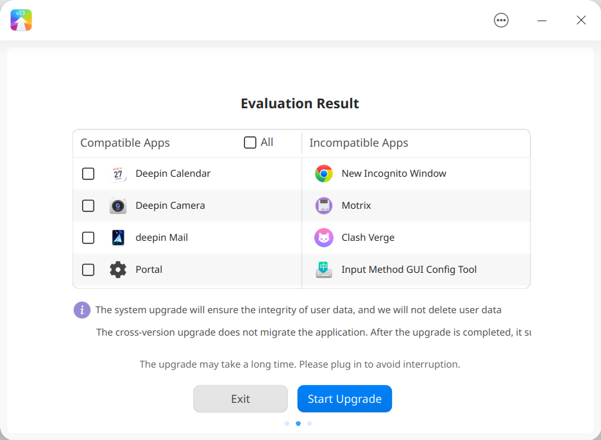Click the Input Method GUI Config Tool icon

[x=324, y=270]
